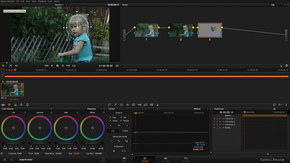Viewport: 290px width, 163px height.
Task: Select node 2 in the node graph
Action: tap(181, 30)
